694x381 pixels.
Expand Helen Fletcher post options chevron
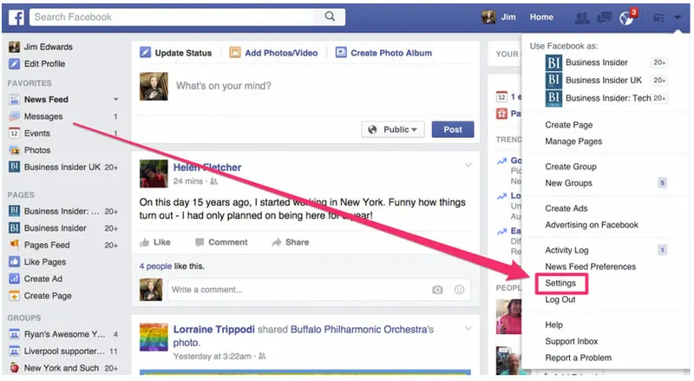[x=468, y=165]
